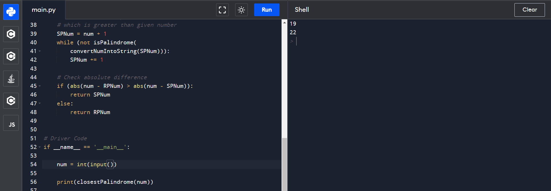
Task: Fold the else block at line 47
Action: pyautogui.click(x=40, y=103)
